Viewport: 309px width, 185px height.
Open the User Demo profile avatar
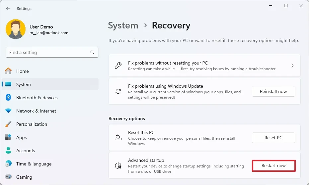16,29
